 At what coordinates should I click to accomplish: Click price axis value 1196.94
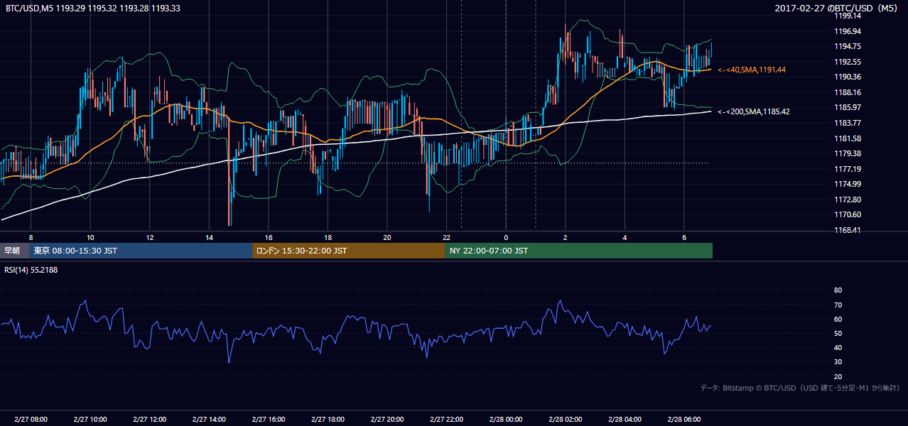(847, 31)
